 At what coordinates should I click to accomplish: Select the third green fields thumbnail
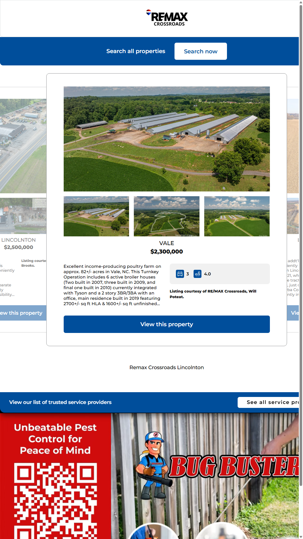point(237,216)
